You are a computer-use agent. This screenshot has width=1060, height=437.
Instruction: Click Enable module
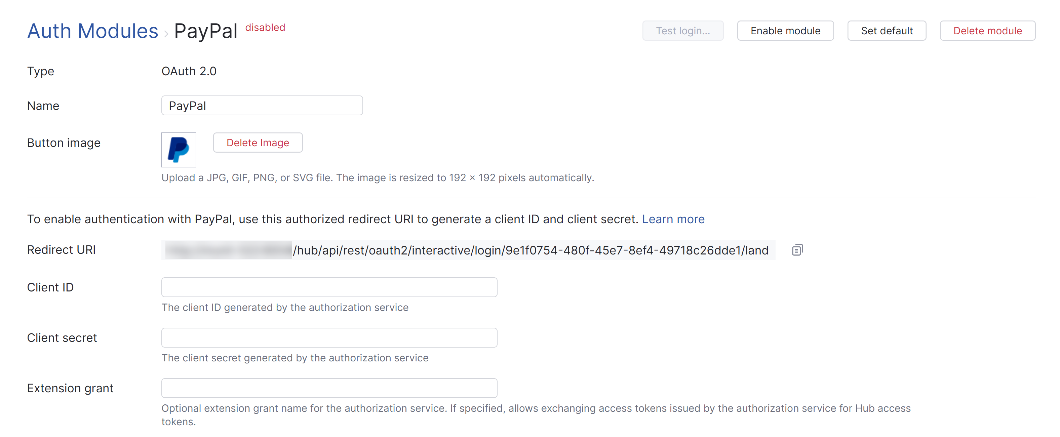pos(785,31)
